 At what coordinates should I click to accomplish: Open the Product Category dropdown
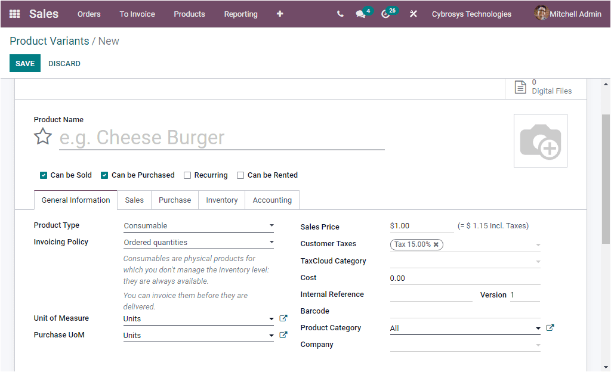(539, 327)
